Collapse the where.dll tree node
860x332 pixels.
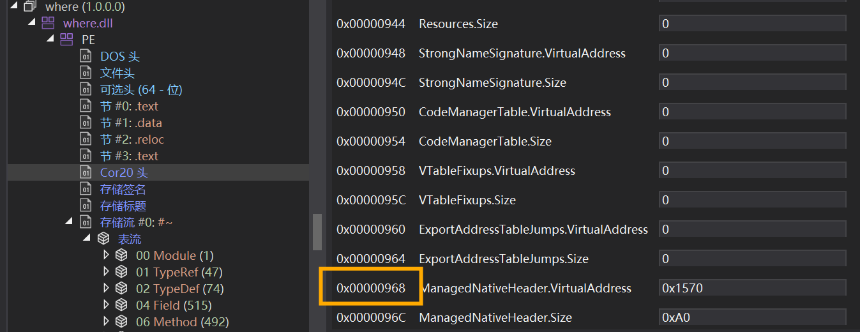coord(32,24)
